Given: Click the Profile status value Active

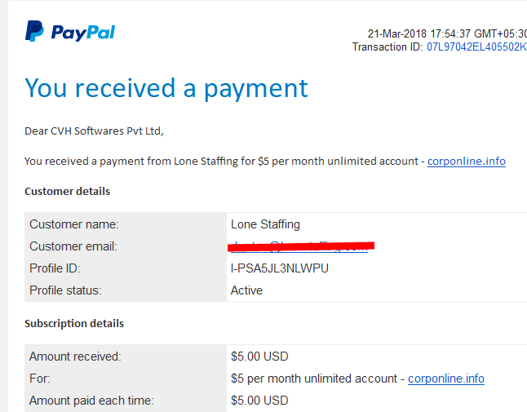Looking at the screenshot, I should tap(246, 290).
